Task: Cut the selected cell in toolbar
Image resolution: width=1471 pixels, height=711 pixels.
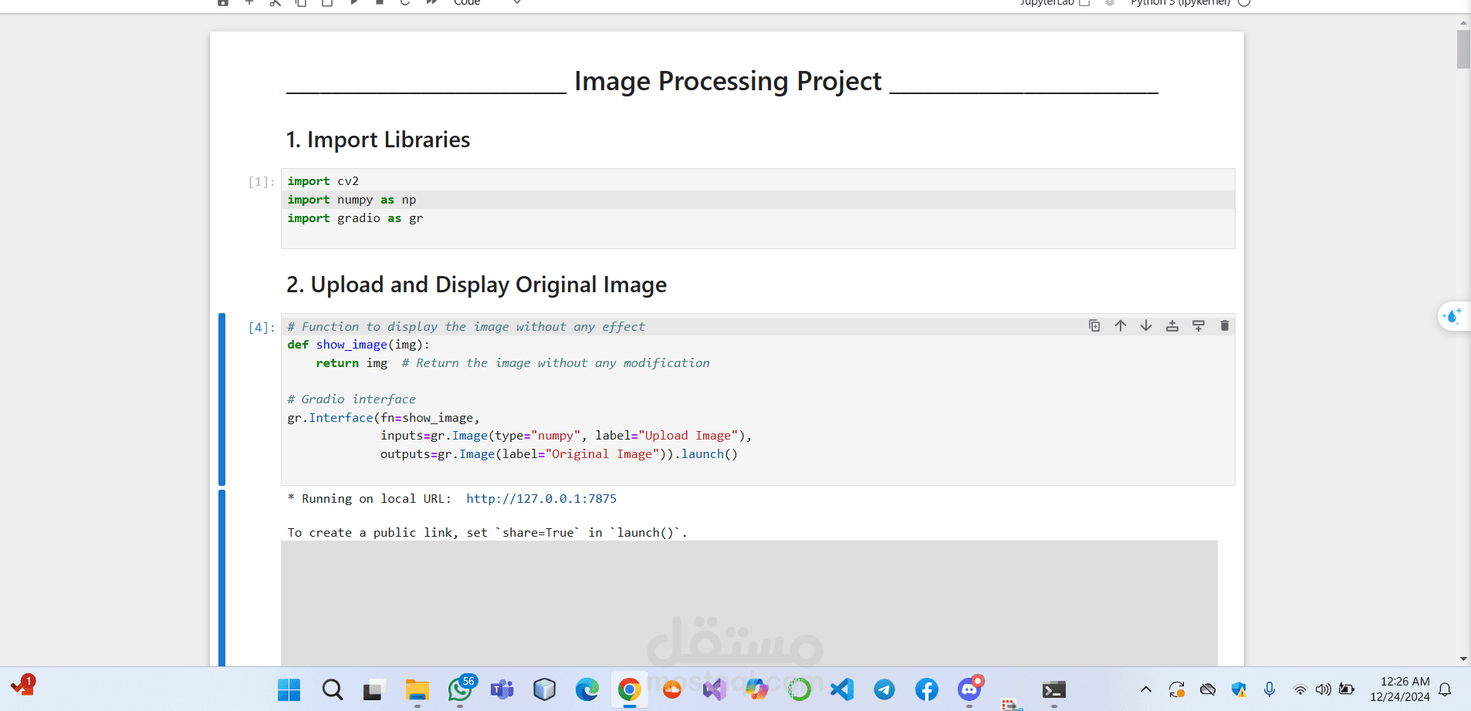Action: 276,3
